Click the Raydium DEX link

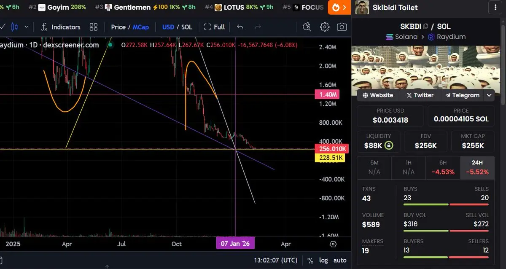447,37
